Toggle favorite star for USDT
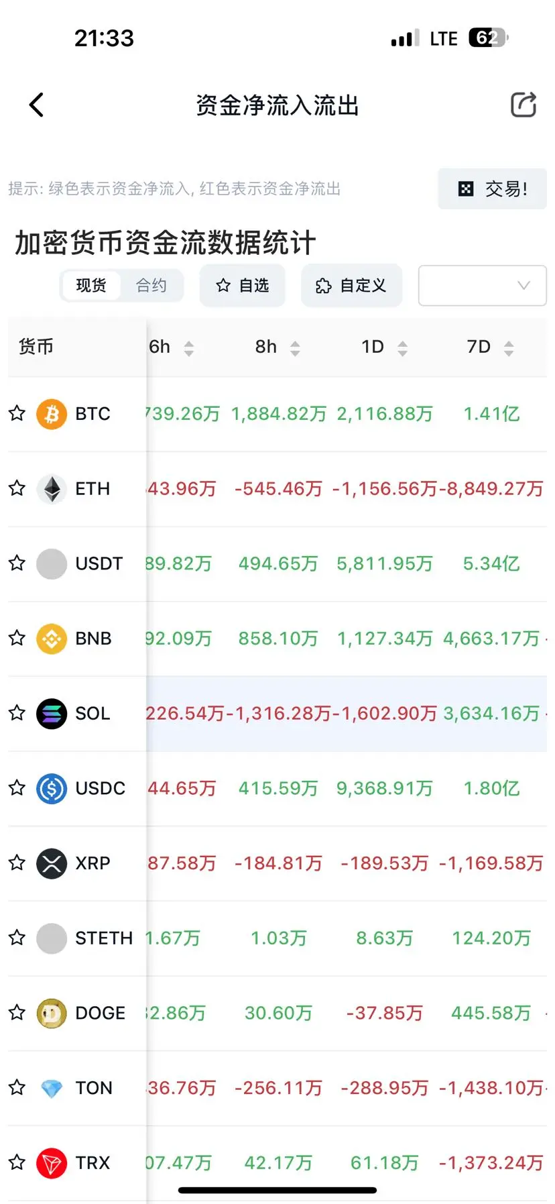 coord(17,563)
